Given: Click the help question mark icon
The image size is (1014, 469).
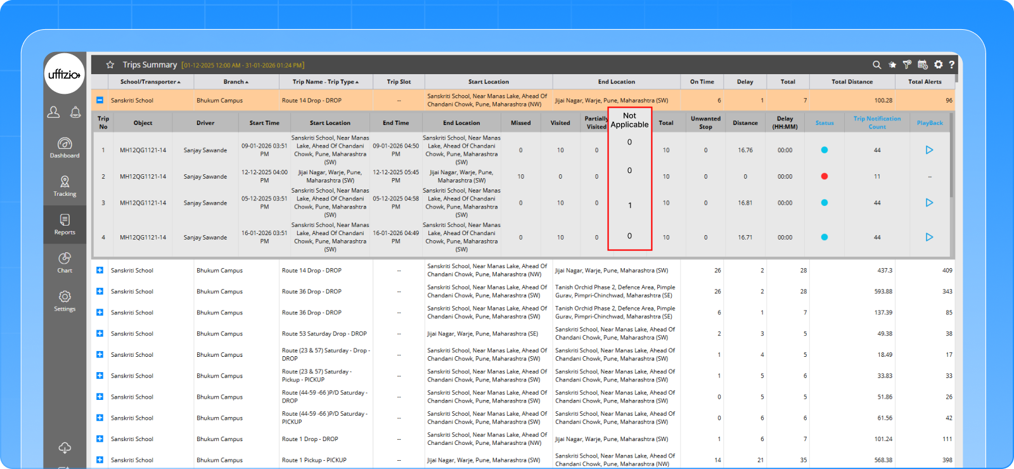Looking at the screenshot, I should tap(951, 65).
